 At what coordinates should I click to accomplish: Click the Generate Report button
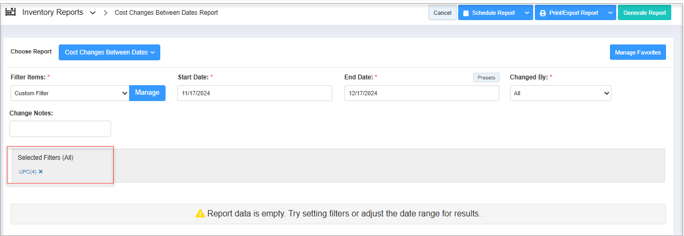click(644, 13)
